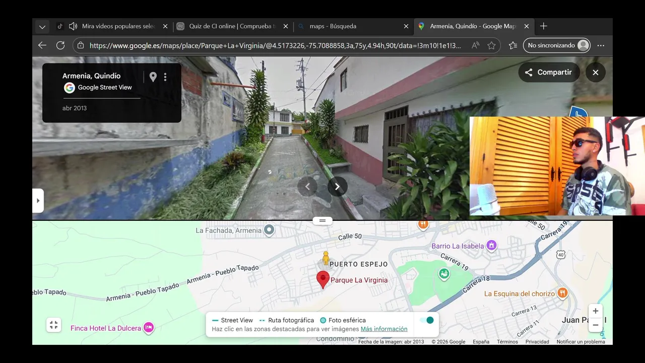Open the Finca Hotel La Dulcera pin
Viewport: 645px width, 363px height.
(148, 328)
